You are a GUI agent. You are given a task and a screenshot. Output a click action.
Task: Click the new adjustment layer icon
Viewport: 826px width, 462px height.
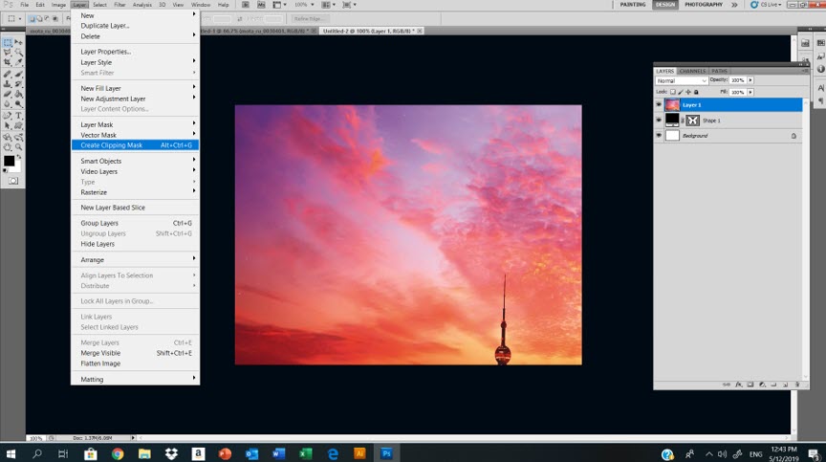click(x=762, y=385)
